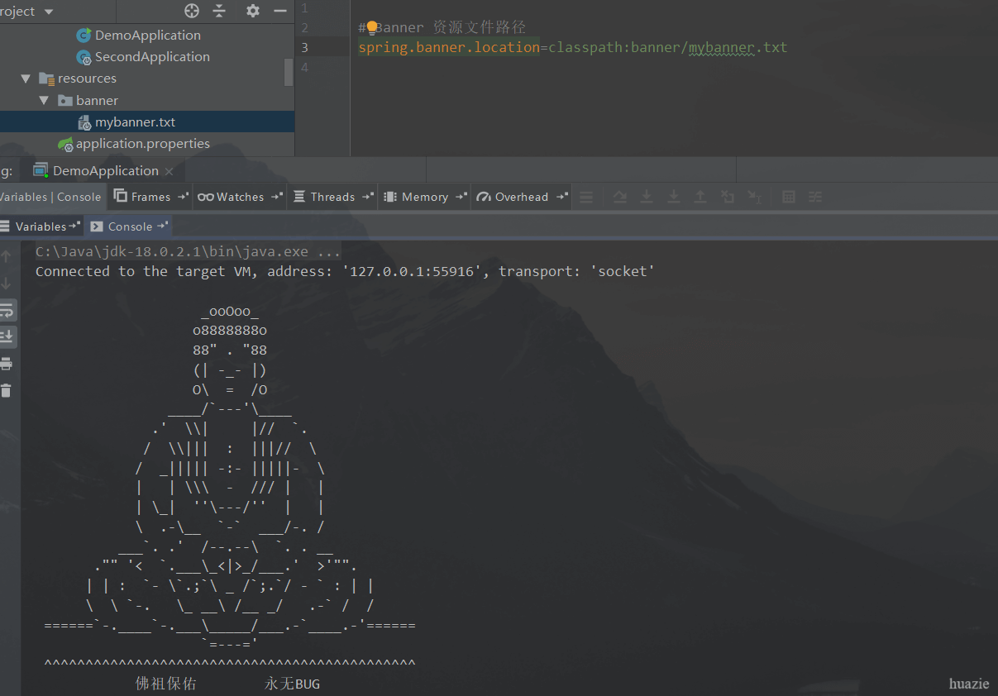Image resolution: width=998 pixels, height=696 pixels.
Task: Select the banner folder row
Action: pyautogui.click(x=147, y=100)
